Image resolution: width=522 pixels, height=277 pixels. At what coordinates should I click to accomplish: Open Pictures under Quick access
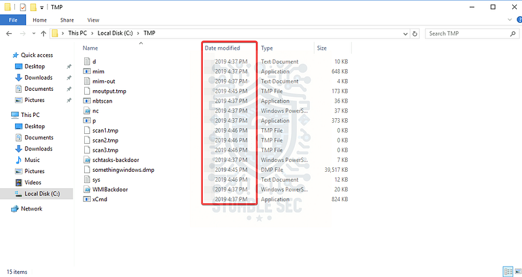tap(35, 100)
